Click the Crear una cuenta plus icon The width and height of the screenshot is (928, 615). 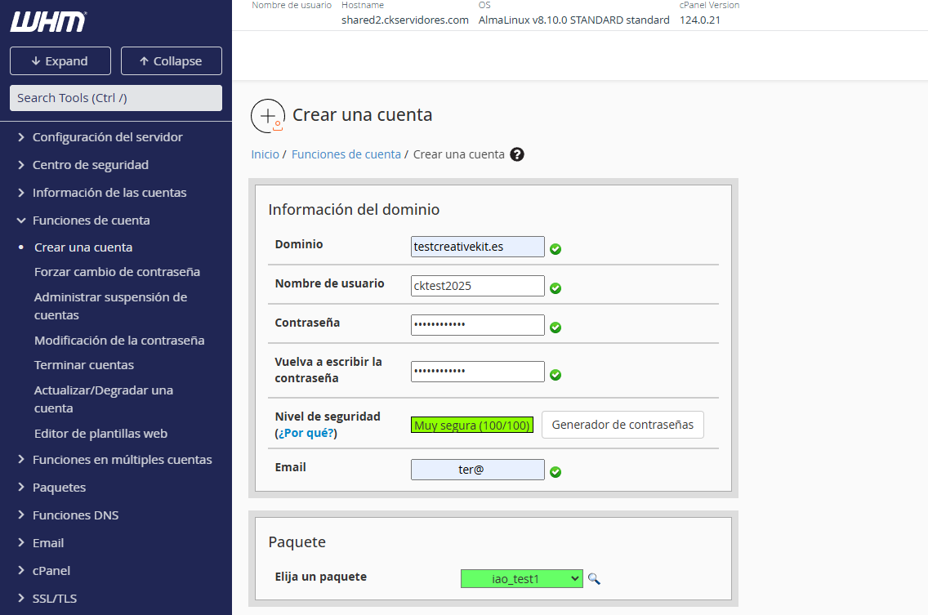268,116
